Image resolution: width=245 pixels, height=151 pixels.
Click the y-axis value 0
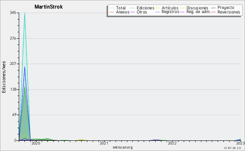pyautogui.click(x=15, y=140)
